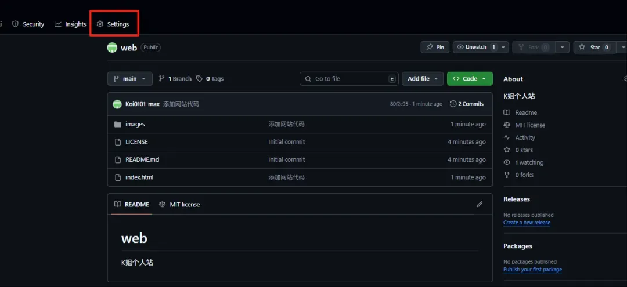
Task: Open index.html file
Action: [139, 177]
